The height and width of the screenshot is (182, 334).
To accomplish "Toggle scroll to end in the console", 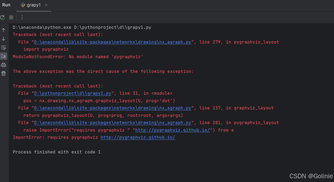I will [3, 56].
